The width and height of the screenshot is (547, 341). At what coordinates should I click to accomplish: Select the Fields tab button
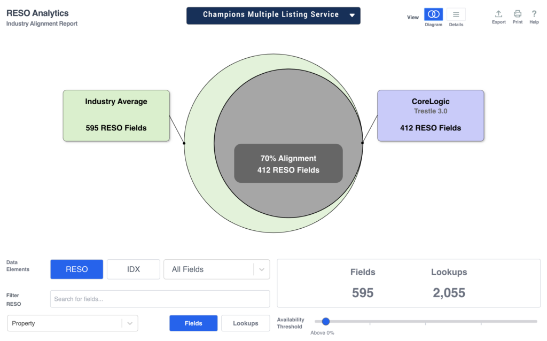193,323
